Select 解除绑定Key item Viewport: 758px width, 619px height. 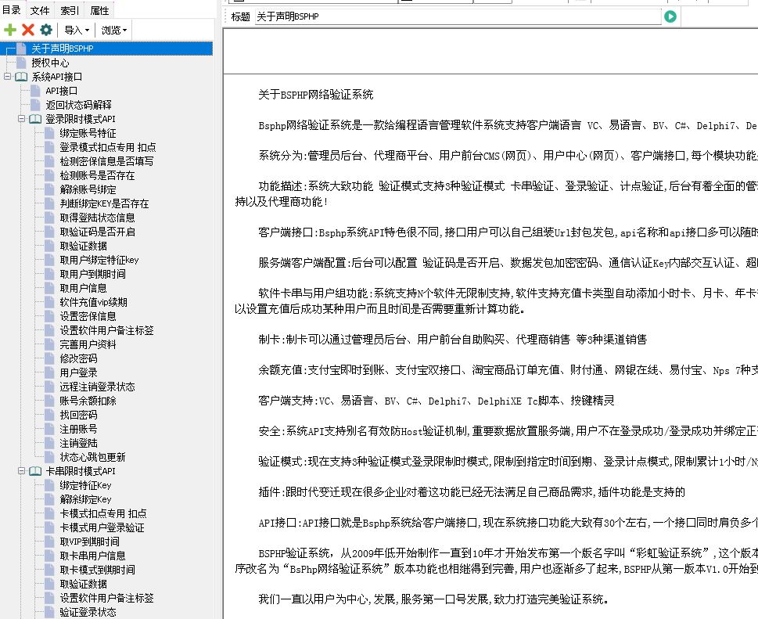(85, 499)
